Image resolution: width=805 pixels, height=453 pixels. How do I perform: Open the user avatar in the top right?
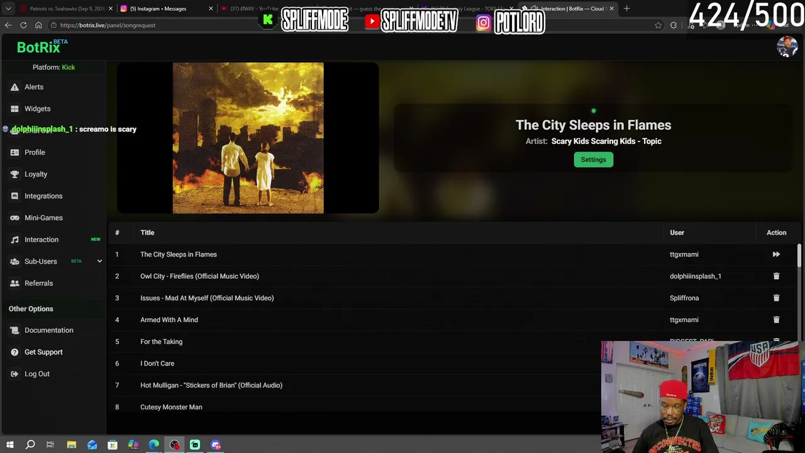(x=787, y=47)
